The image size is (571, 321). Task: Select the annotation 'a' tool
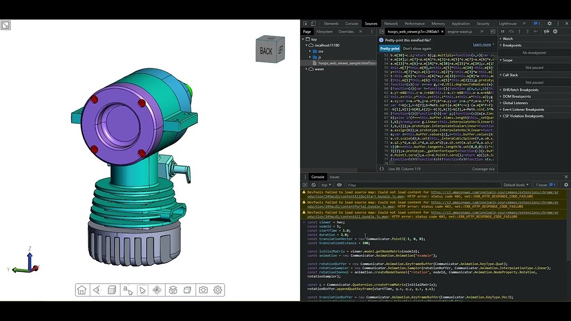(127, 290)
